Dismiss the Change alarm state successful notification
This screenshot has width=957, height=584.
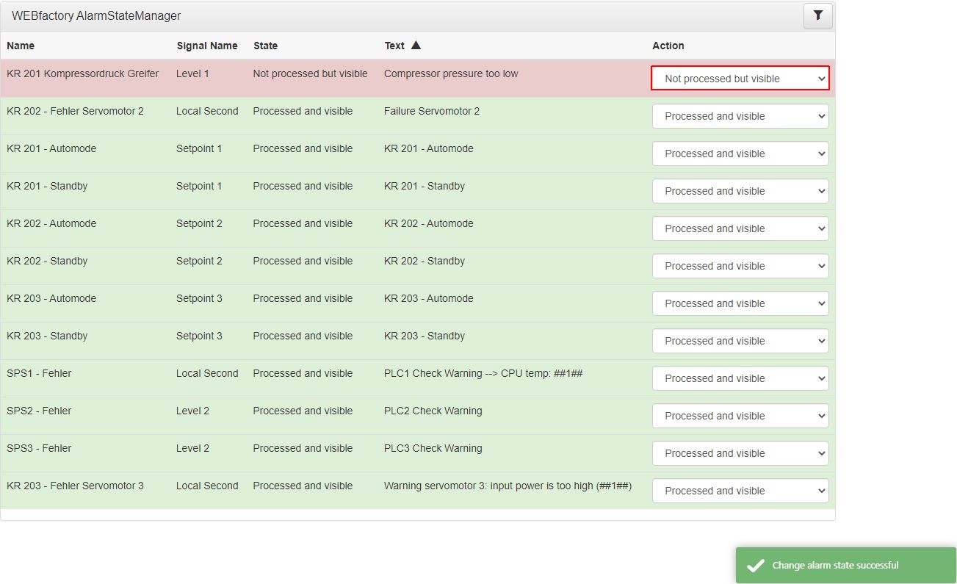click(846, 566)
